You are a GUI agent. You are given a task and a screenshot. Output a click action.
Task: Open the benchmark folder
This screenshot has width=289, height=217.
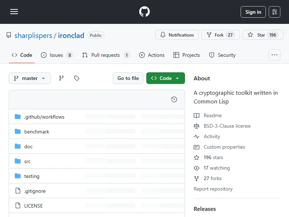click(36, 132)
